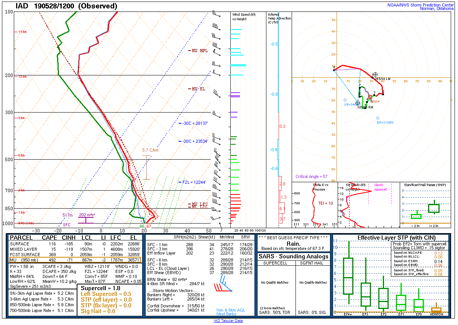Select the MIXED LAYER parcel row

pyautogui.click(x=75, y=249)
